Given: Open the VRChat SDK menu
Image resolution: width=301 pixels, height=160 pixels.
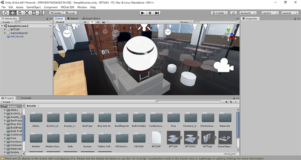Looking at the screenshot, I should tap(67, 7).
